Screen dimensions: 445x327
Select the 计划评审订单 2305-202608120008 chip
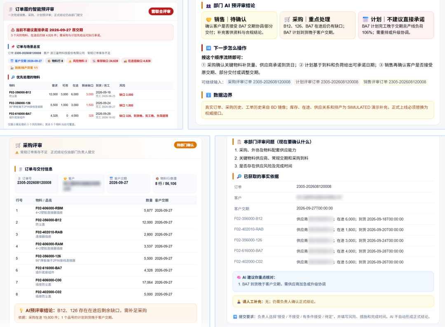click(x=327, y=82)
